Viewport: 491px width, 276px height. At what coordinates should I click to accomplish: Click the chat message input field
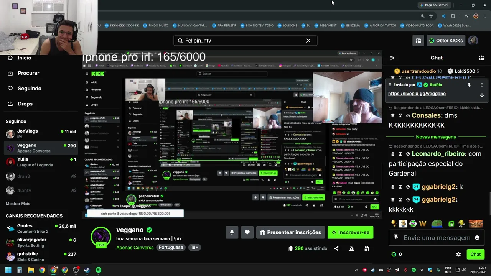(437, 238)
